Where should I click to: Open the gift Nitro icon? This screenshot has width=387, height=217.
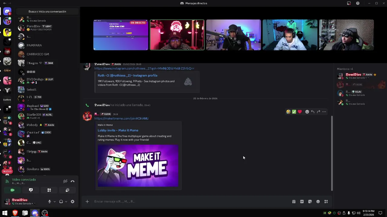[x=294, y=202]
